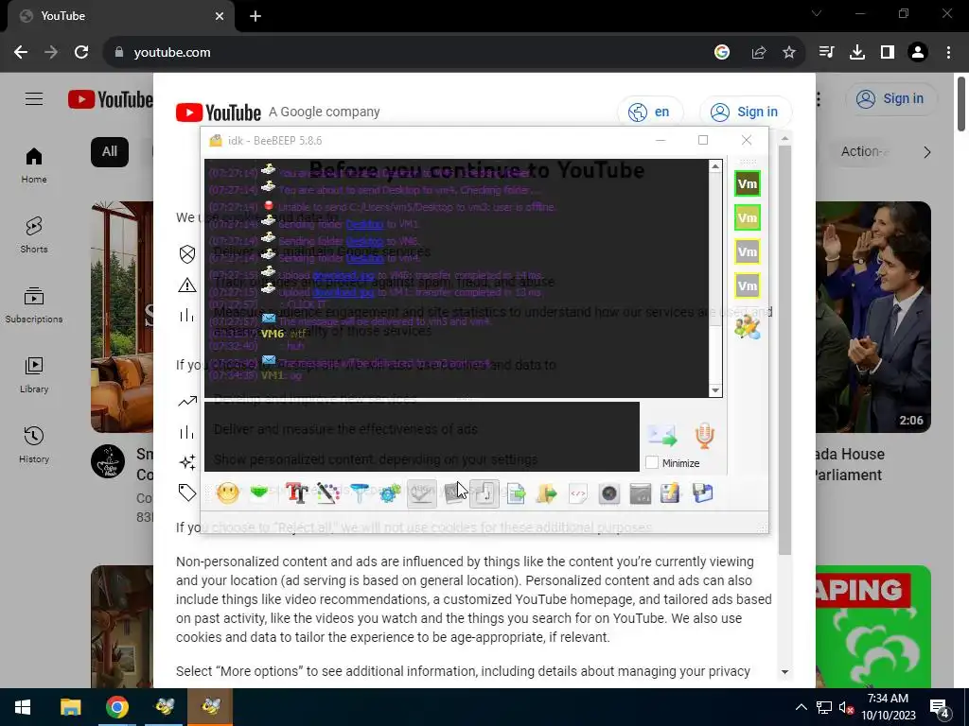Open the language selector showing en
969x726 pixels.
pos(650,112)
